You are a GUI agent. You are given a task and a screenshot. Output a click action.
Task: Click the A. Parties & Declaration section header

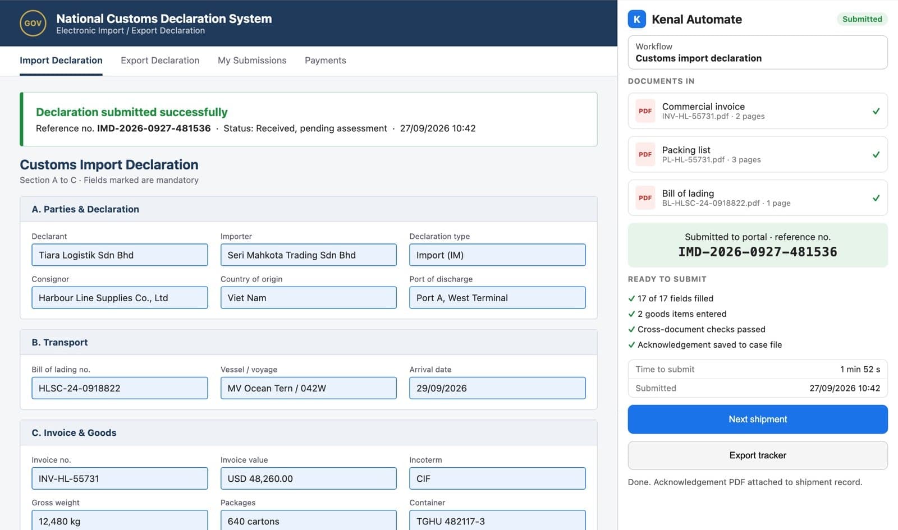point(309,209)
